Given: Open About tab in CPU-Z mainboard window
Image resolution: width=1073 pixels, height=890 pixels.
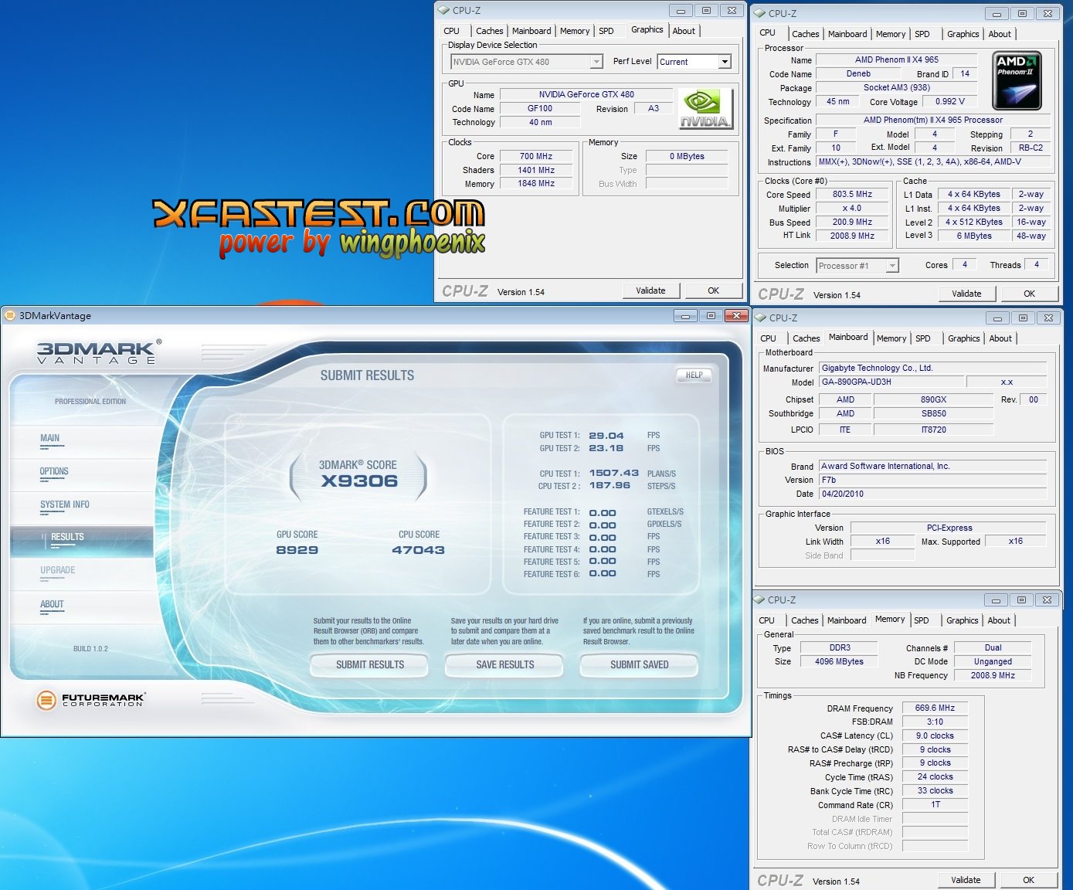Looking at the screenshot, I should [1000, 338].
